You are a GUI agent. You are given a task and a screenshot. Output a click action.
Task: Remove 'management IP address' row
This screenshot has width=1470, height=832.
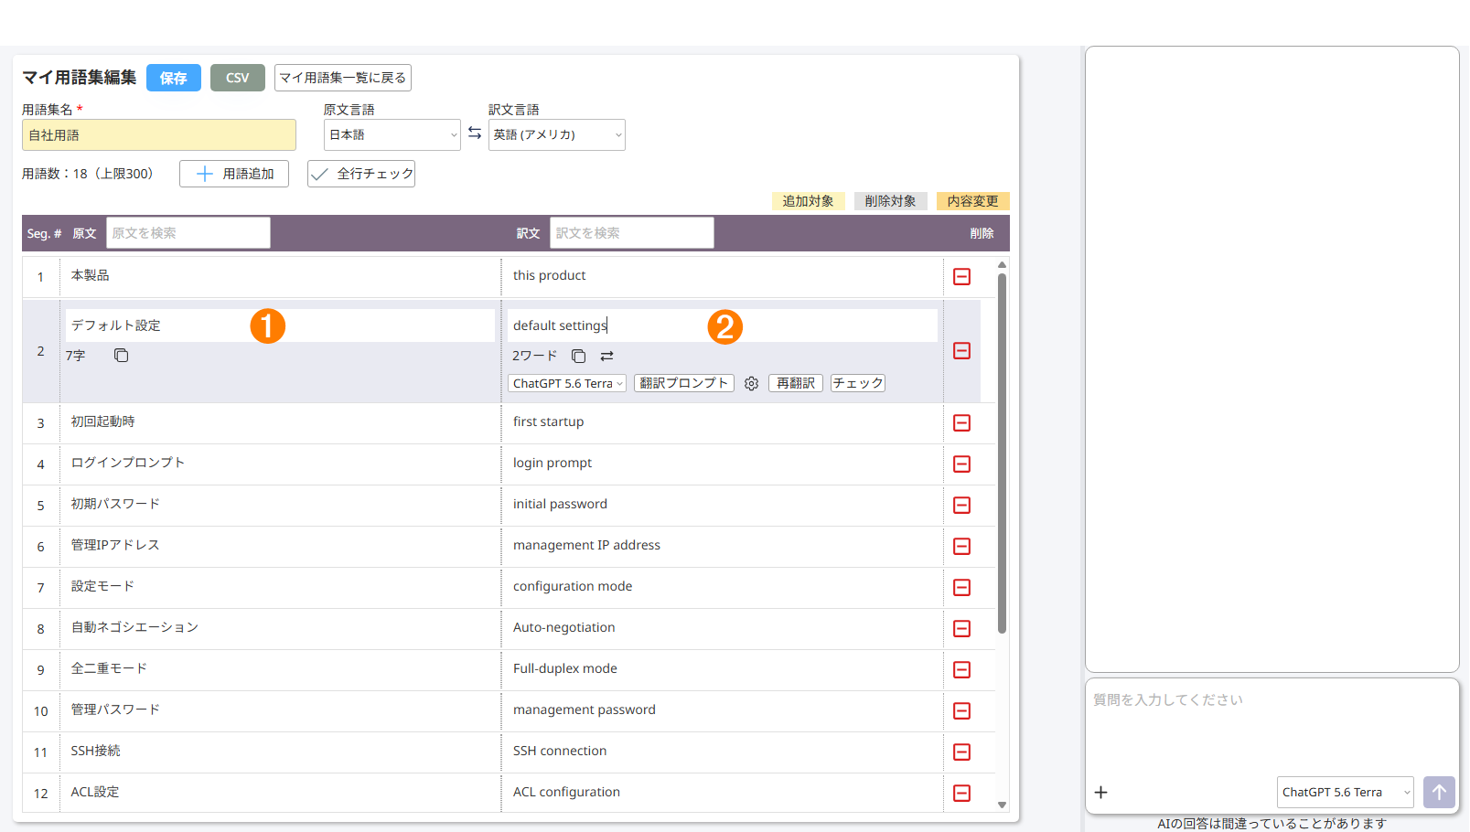point(961,546)
